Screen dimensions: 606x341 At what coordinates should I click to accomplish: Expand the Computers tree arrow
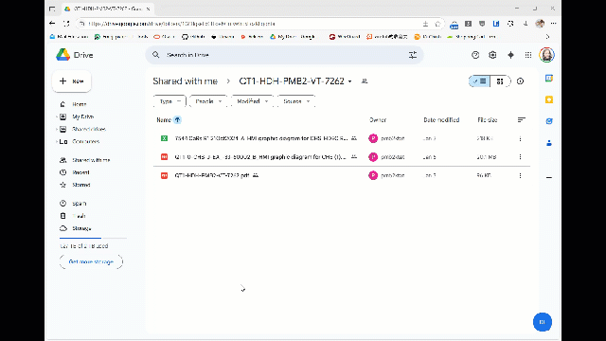(x=57, y=141)
